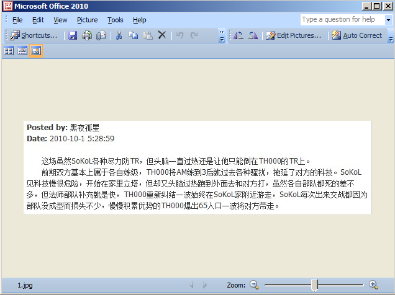
Task: Open the Help menu
Action: pyautogui.click(x=140, y=20)
